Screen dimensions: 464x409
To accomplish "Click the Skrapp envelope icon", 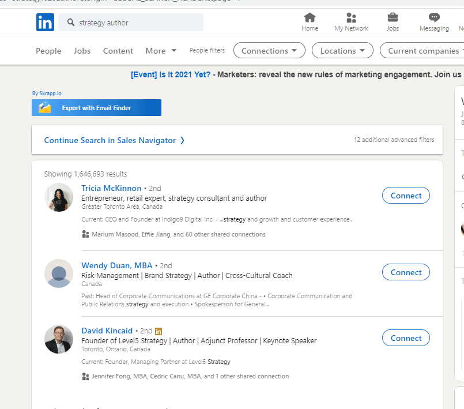I will (x=45, y=107).
